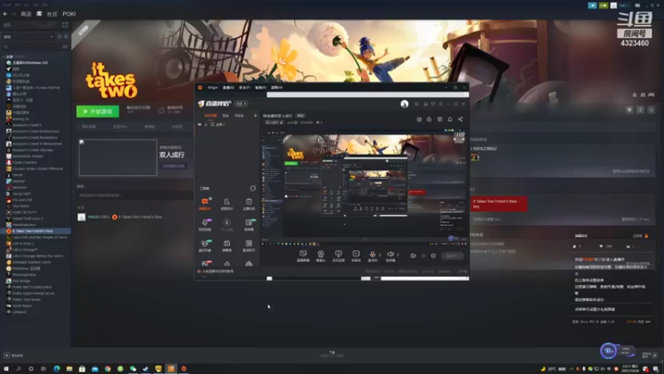Click the share icon in streaming app header

coord(461,119)
